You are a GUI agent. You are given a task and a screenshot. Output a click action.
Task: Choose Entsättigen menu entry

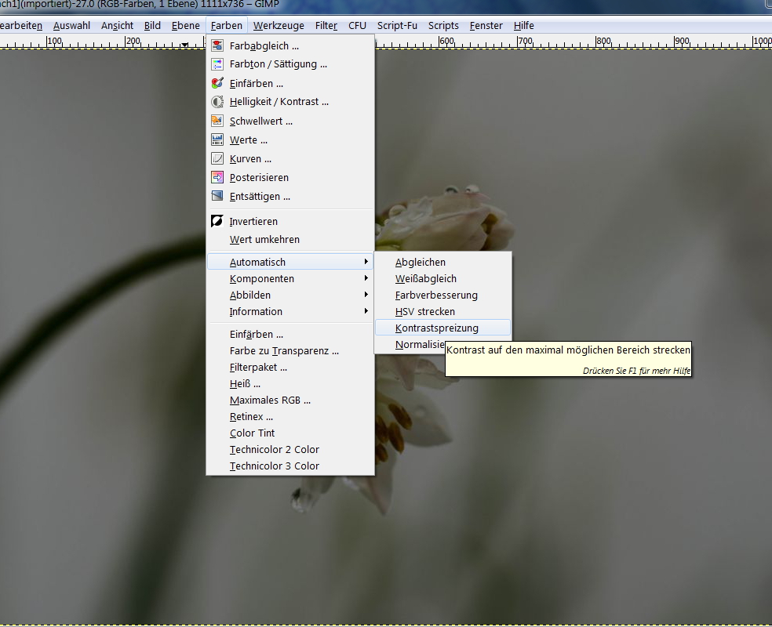pyautogui.click(x=290, y=196)
